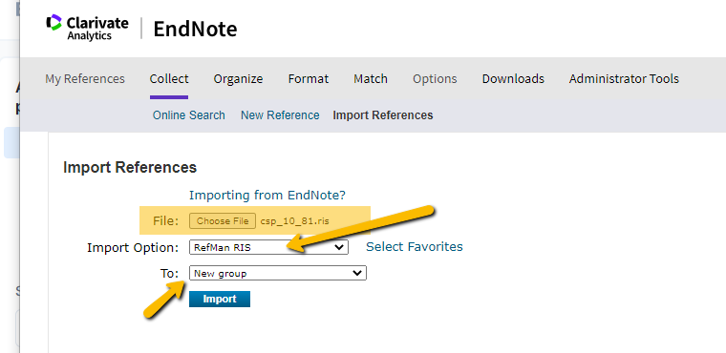Select the Collect tab
The width and height of the screenshot is (726, 353).
[x=169, y=79]
